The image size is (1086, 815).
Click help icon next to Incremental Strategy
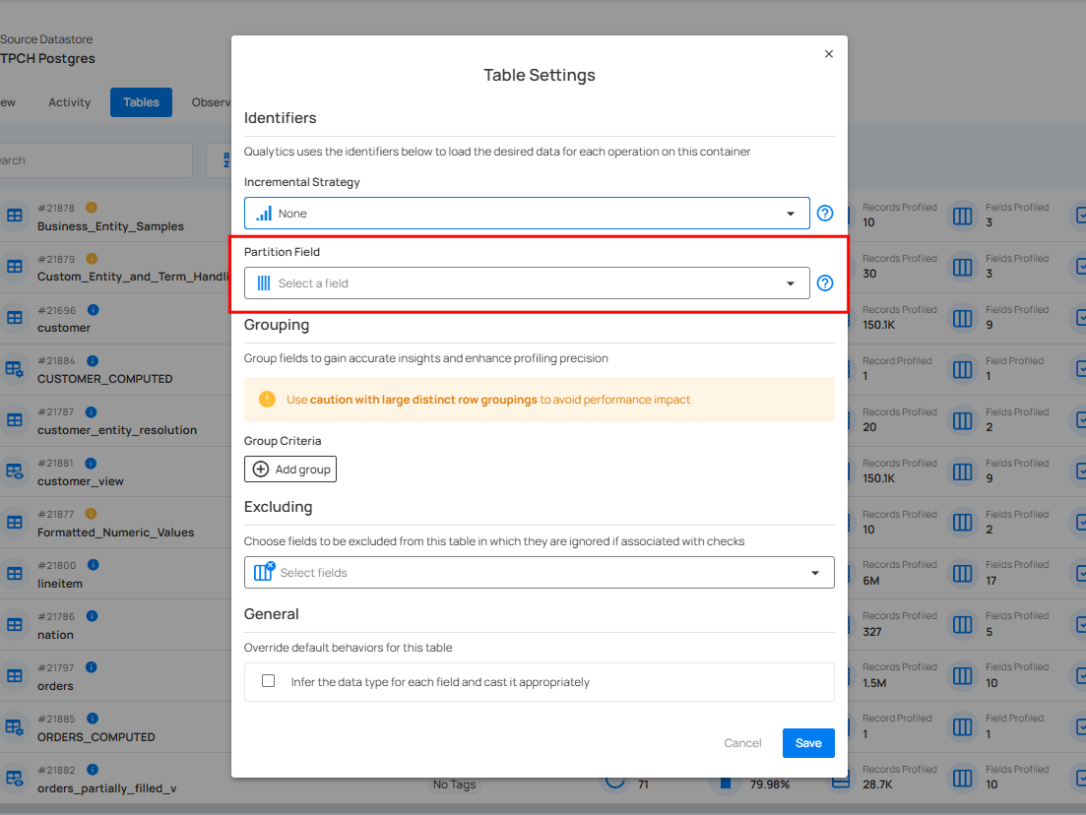[825, 214]
